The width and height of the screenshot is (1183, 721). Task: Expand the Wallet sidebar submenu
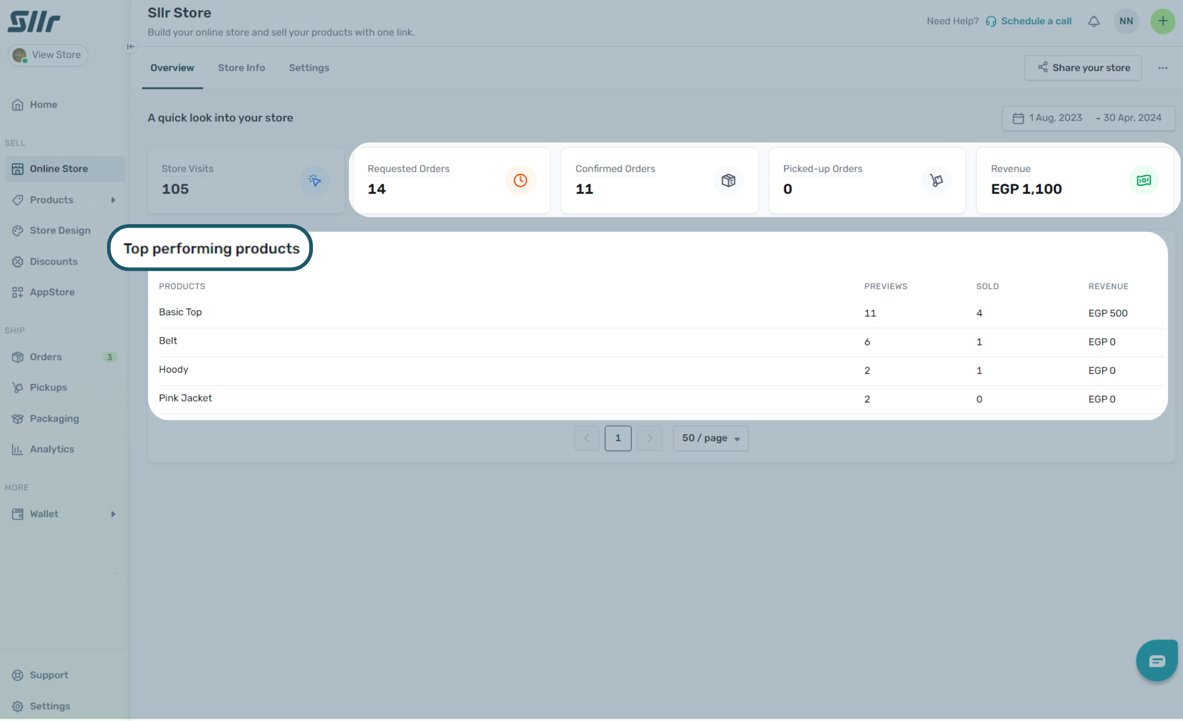[113, 514]
